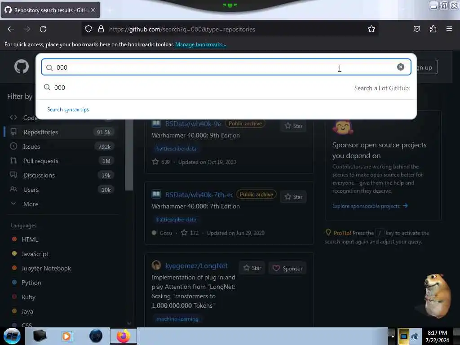The image size is (460, 345).
Task: Click the Ruby language color dot
Action: pyautogui.click(x=14, y=296)
